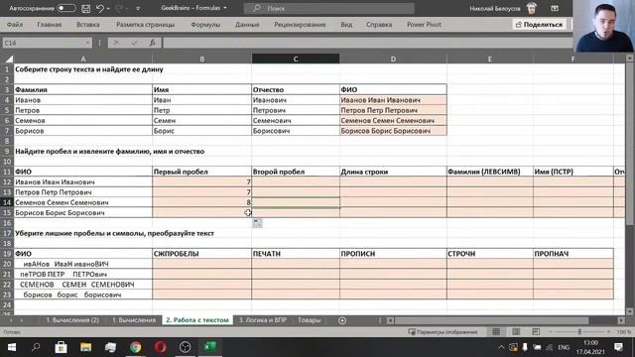Select row 14 header

7,202
